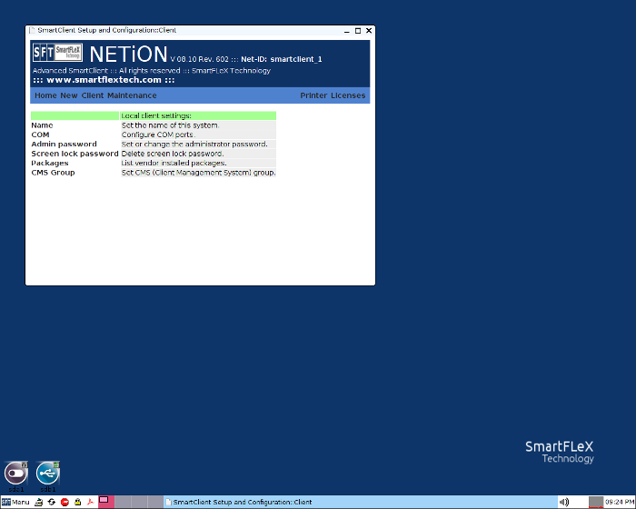This screenshot has height=509, width=636.
Task: Click the document icon in the window title bar
Action: pyautogui.click(x=32, y=30)
